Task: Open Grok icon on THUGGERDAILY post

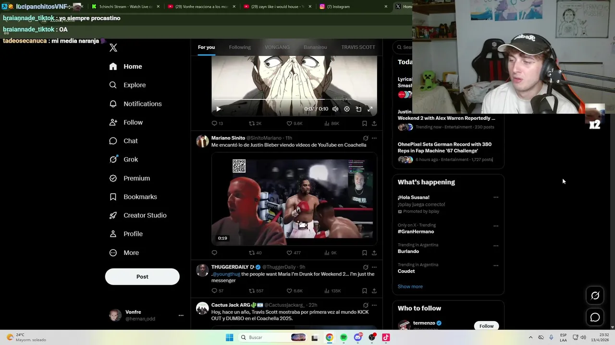Action: tap(366, 267)
